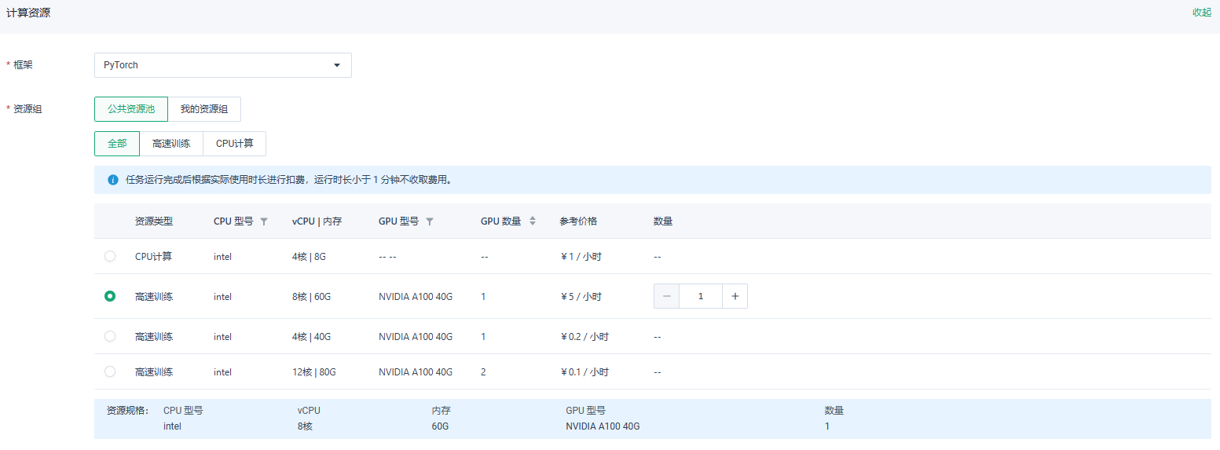The image size is (1220, 450).
Task: Select the CPU计算 row radio button
Action: [x=110, y=256]
